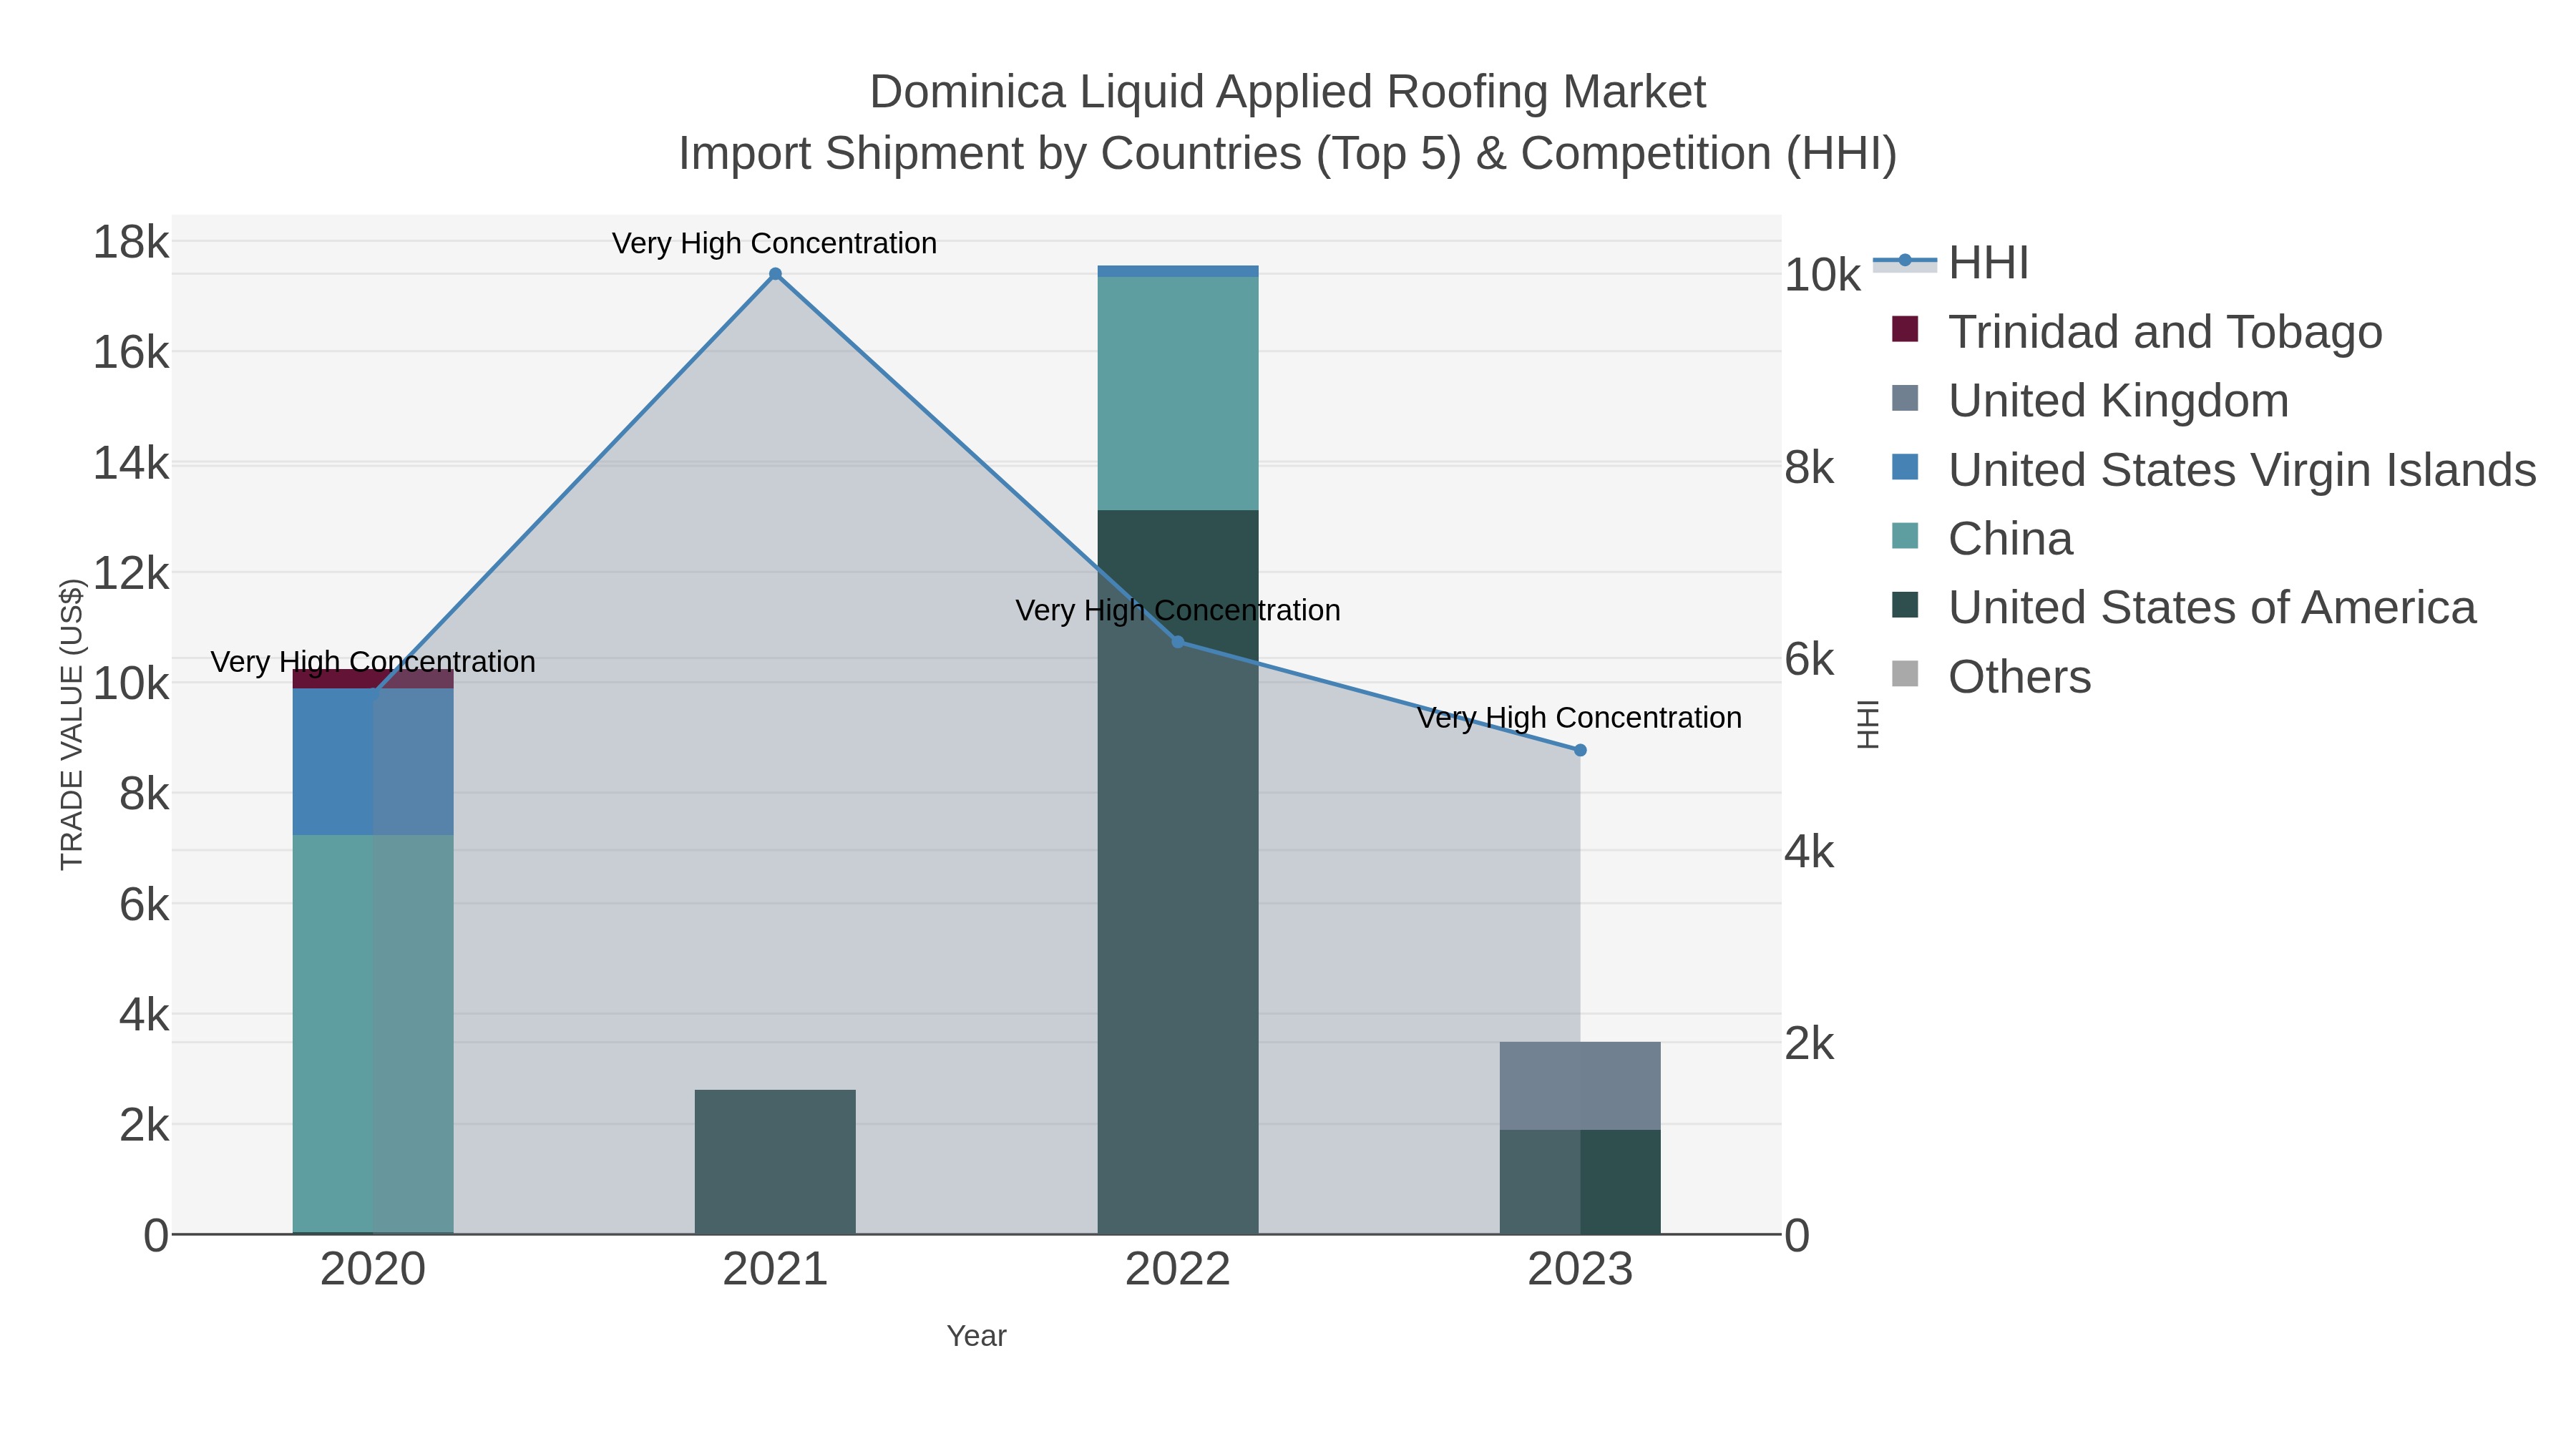This screenshot has height=1449, width=2576.
Task: Click the United Kingdom gray-blue swatch
Action: click(x=1905, y=398)
